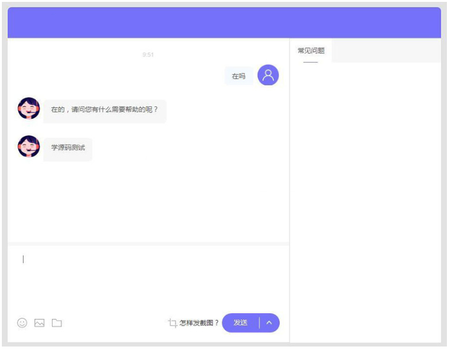The image size is (450, 349).
Task: Click agent avatar beside the help greeting
Action: coord(28,108)
